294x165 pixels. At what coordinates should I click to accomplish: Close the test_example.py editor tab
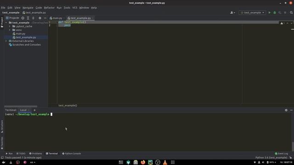click(x=93, y=18)
